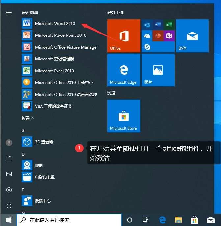Open Mail from the taskbar
This screenshot has width=221, height=226.
(x=210, y=220)
